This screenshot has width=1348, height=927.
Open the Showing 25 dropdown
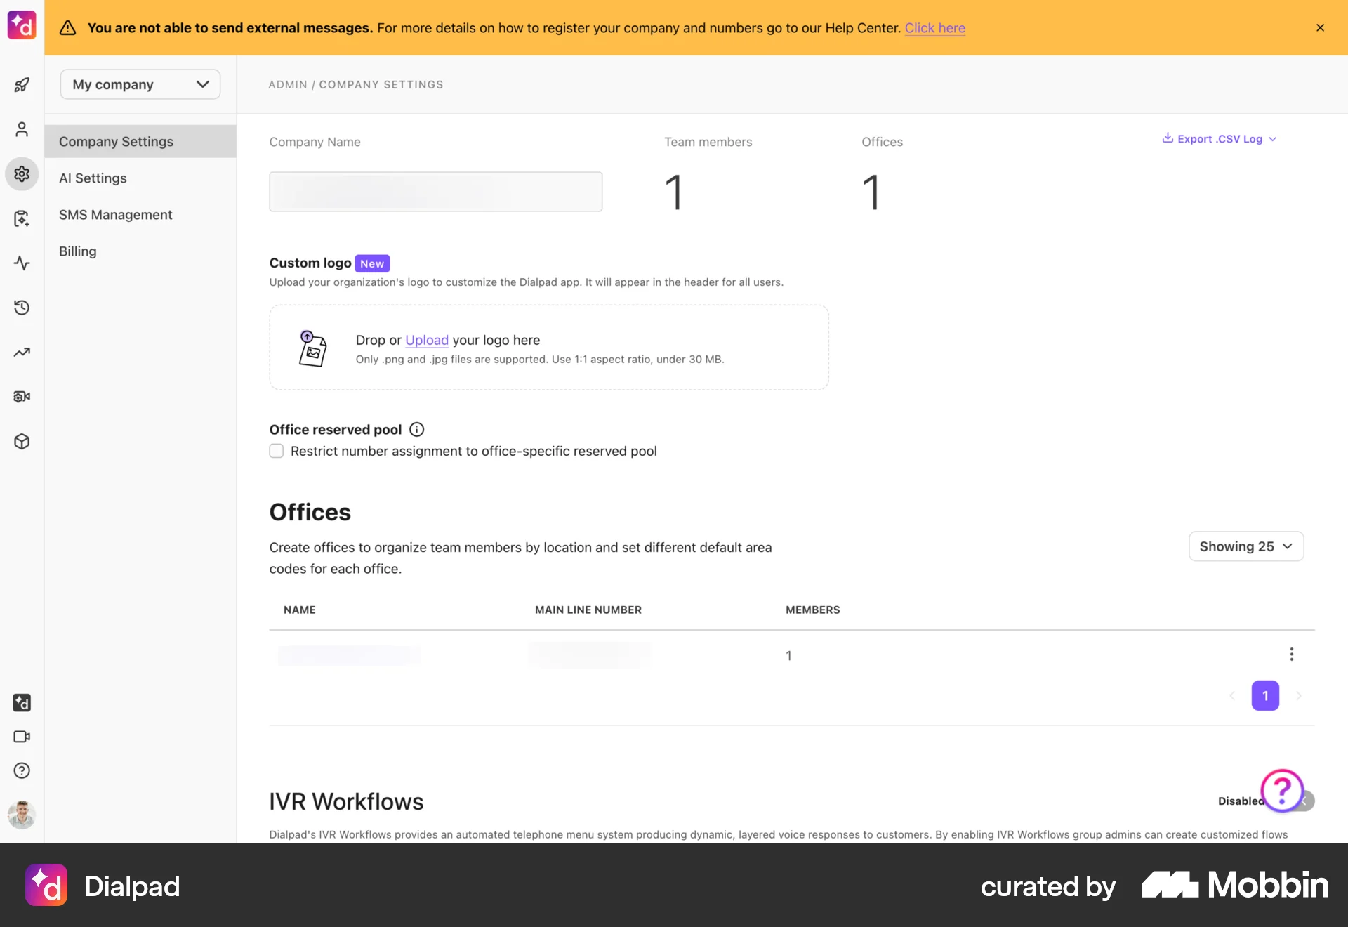point(1245,546)
